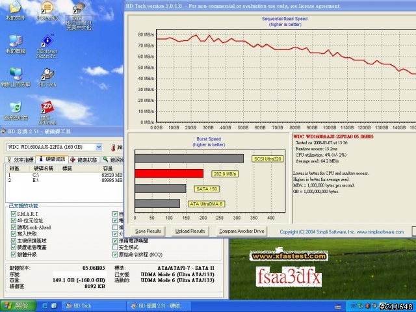Open the www.simplisoftware.com link
The image size is (416, 312).
click(380, 232)
